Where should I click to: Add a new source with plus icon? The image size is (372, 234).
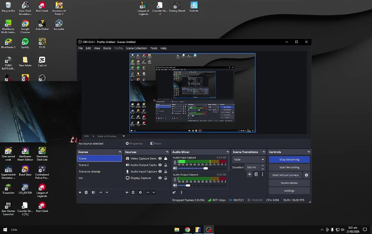[x=127, y=192]
